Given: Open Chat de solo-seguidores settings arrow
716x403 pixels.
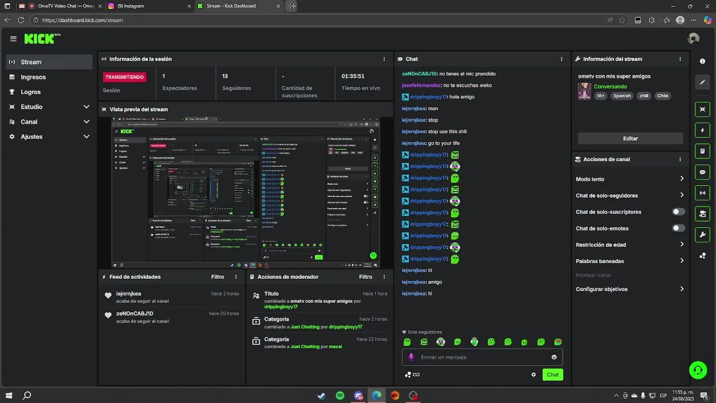Looking at the screenshot, I should [682, 195].
